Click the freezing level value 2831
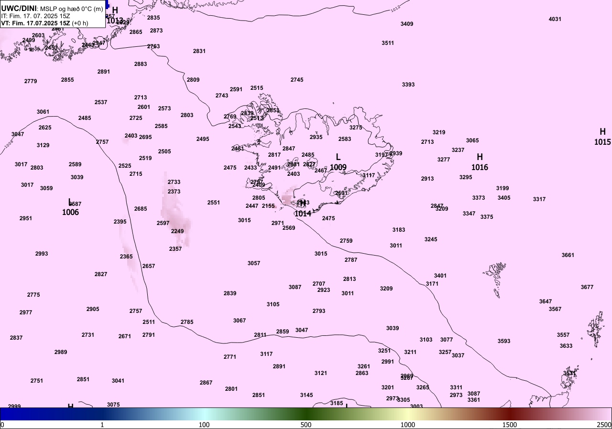The width and height of the screenshot is (612, 429). 199,51
